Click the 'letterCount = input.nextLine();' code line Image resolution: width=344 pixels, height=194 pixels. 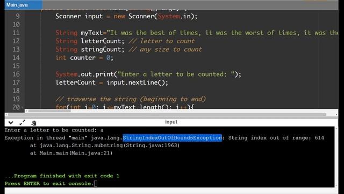point(112,82)
